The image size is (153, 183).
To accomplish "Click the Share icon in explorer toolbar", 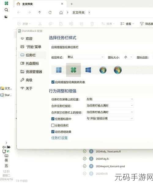I will click(x=82, y=24).
